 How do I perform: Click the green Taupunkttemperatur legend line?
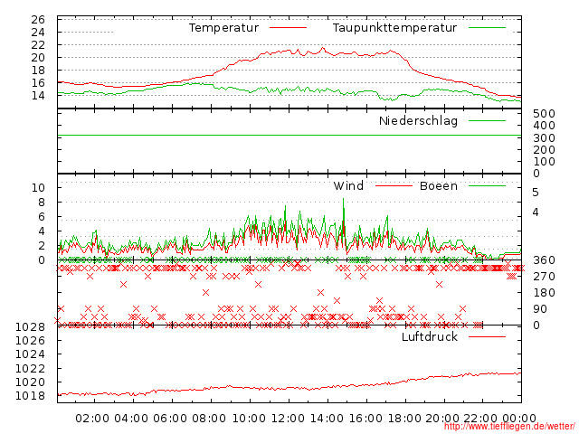(487, 28)
